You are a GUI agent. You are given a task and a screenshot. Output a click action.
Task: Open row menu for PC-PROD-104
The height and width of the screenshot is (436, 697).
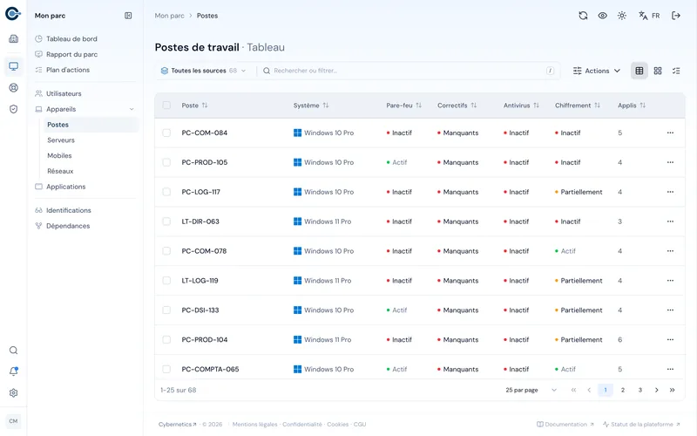670,339
